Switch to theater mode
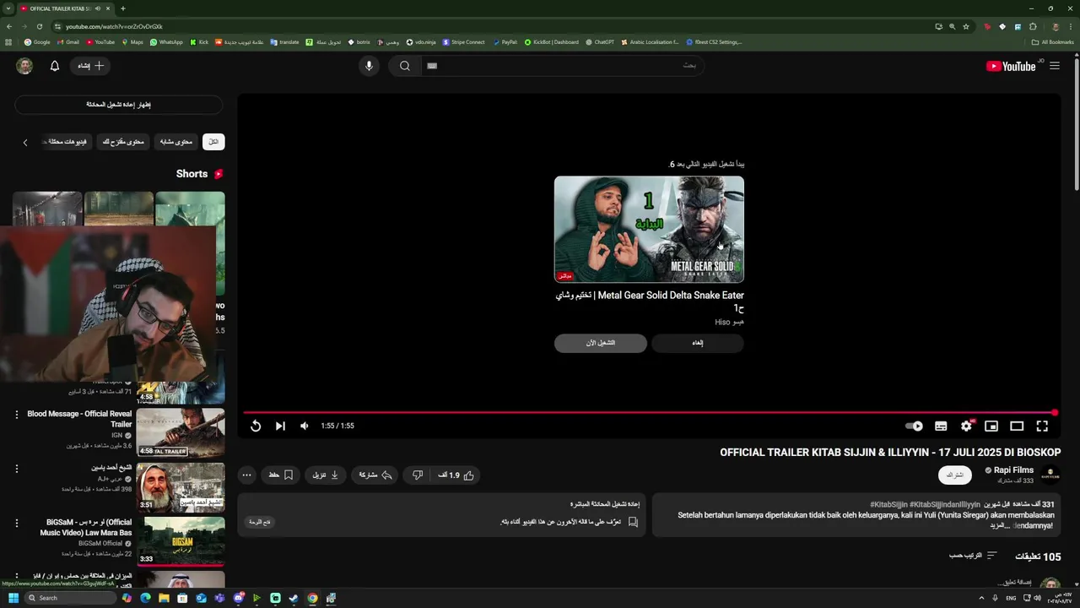The width and height of the screenshot is (1080, 608). (1017, 426)
